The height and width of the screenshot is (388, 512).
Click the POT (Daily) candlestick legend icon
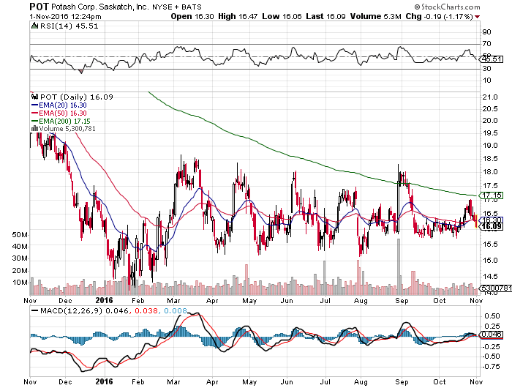34,97
